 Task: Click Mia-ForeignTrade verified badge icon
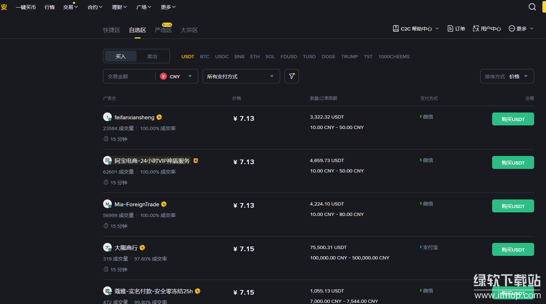164,204
